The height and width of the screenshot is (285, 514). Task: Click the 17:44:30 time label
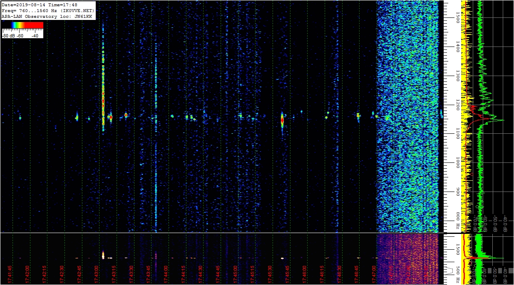201,275
